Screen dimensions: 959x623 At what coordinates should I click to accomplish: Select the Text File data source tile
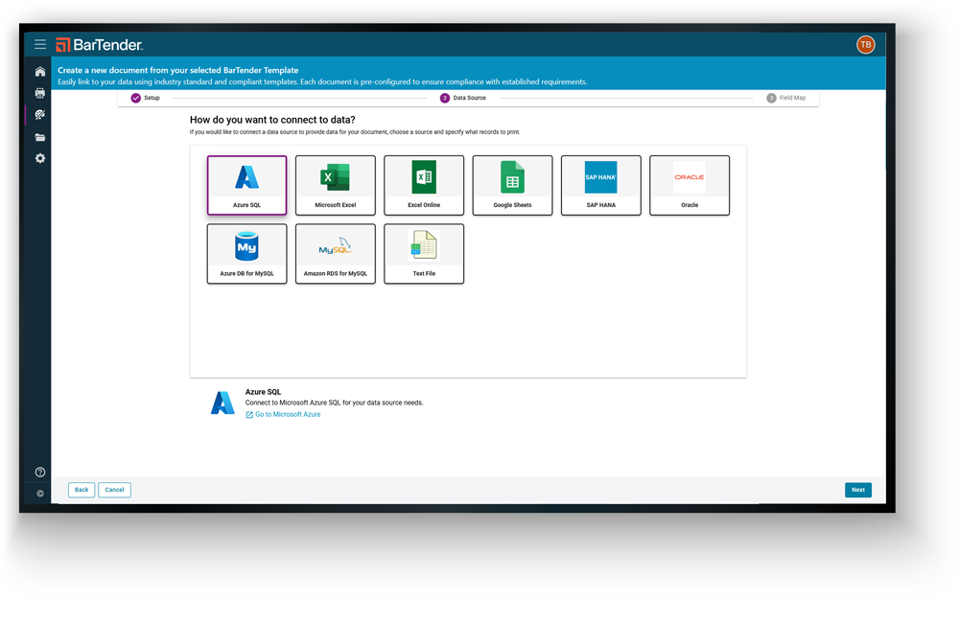point(424,253)
